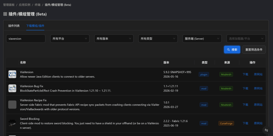
Task: Click 下载 for Sword Blocking
Action: tap(245, 123)
